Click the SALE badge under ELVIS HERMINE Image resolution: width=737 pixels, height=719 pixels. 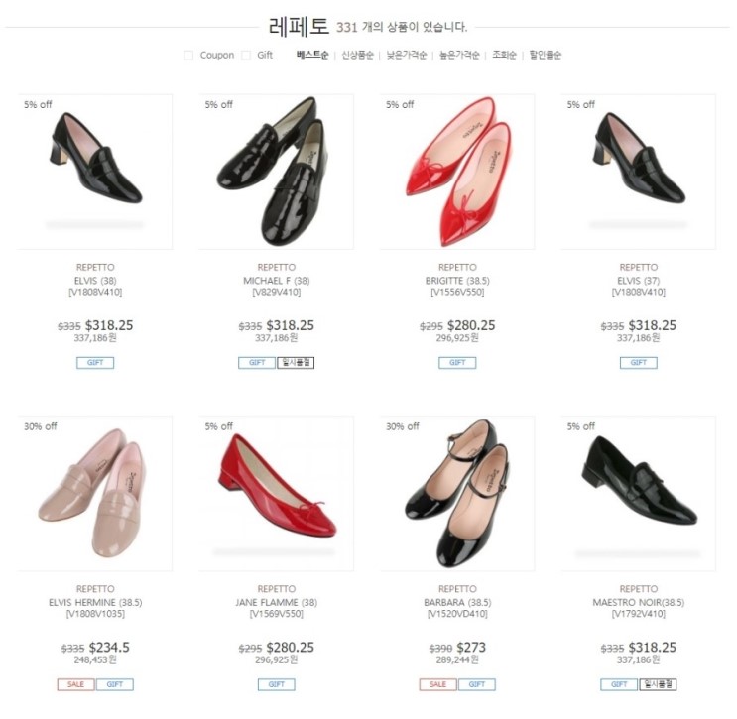tap(75, 684)
